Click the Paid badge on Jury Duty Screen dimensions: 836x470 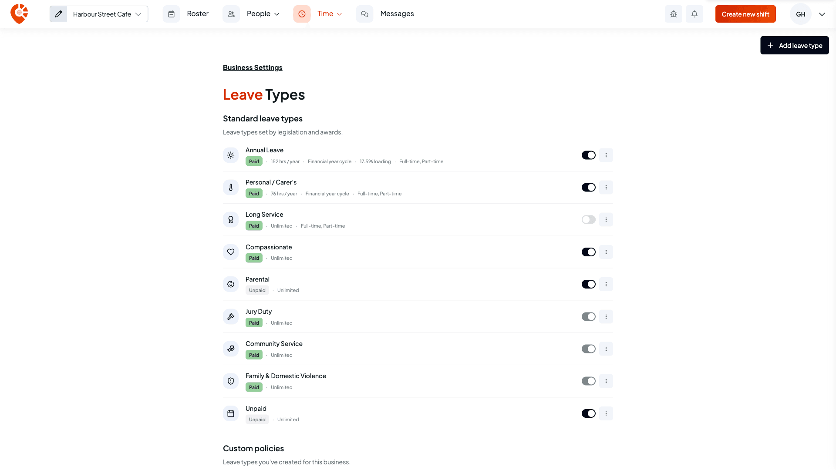coord(254,323)
